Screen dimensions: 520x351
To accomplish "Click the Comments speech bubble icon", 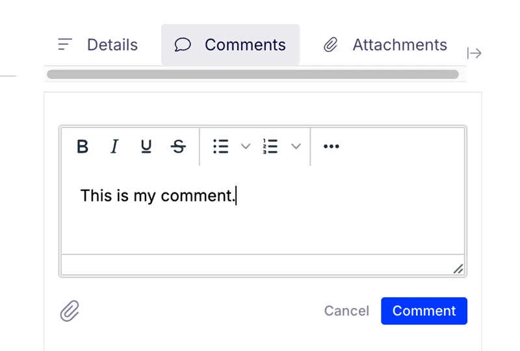I will point(183,44).
